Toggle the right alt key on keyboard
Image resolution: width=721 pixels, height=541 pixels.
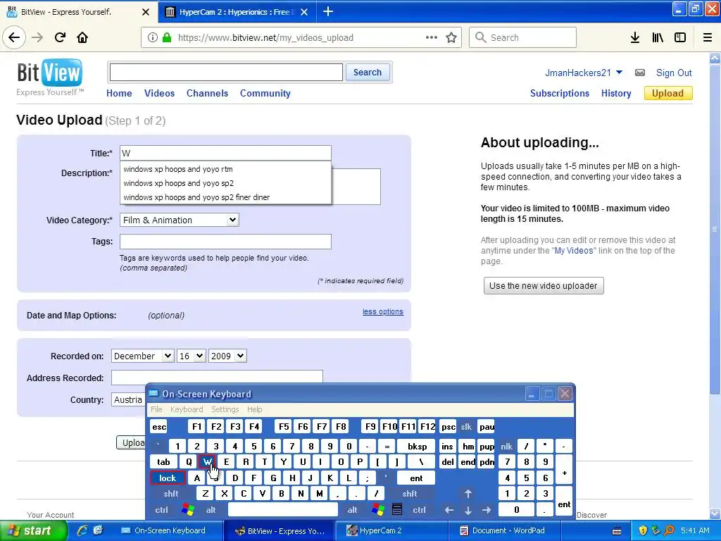tap(352, 510)
